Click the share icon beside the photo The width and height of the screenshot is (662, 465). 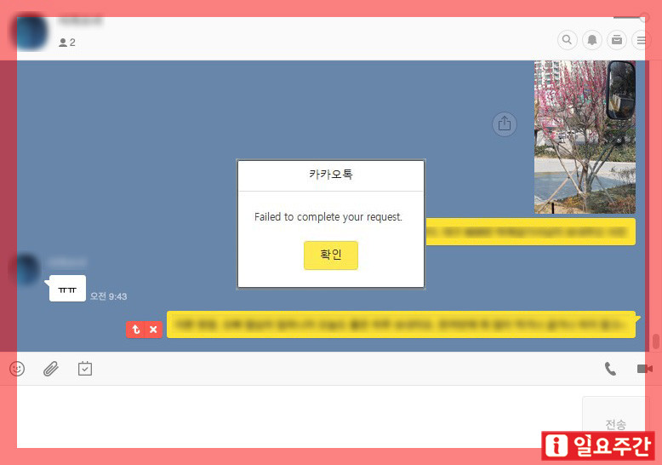click(x=505, y=123)
